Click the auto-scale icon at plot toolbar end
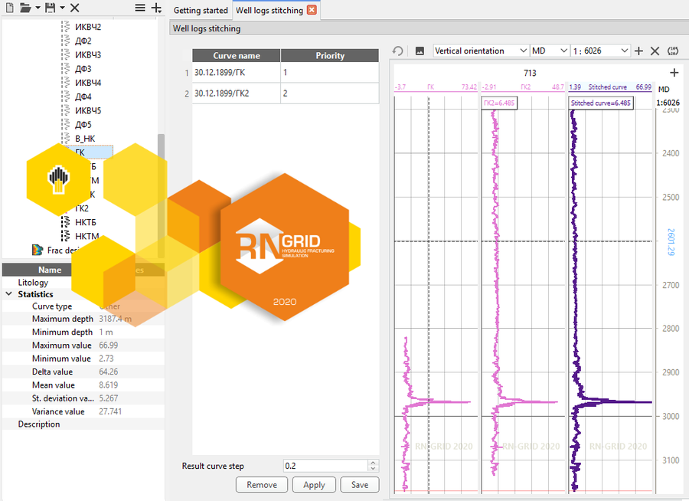 (x=673, y=51)
